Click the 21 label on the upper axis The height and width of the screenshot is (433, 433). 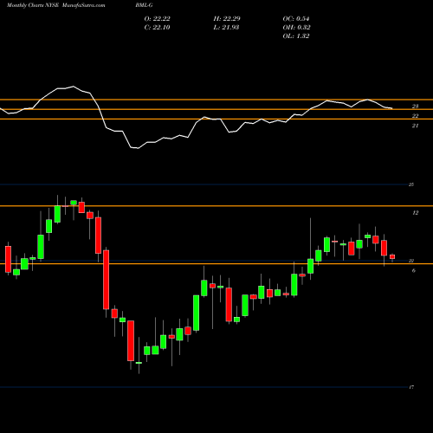pos(415,126)
